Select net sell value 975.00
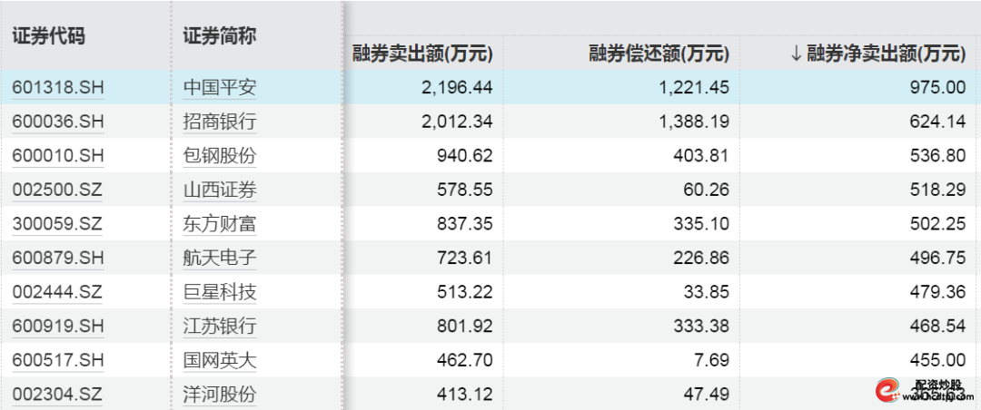Screen dimensions: 981x410 point(937,87)
